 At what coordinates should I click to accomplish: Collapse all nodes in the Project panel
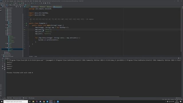pos(18,7)
